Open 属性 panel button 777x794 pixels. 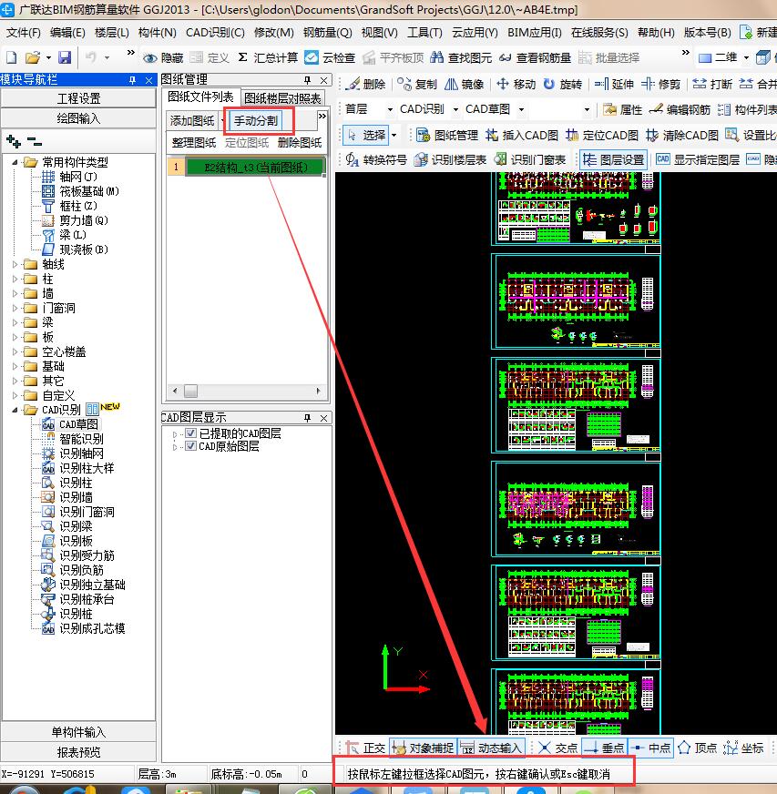[622, 109]
